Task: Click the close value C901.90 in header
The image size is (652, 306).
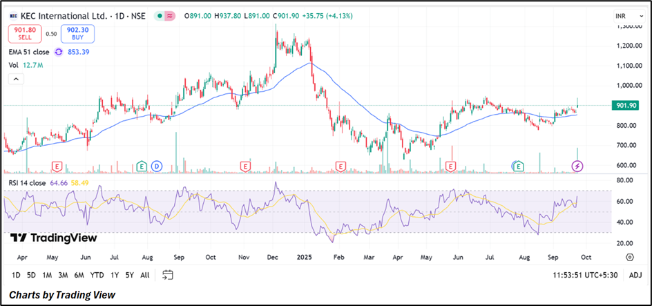Action: tap(286, 16)
